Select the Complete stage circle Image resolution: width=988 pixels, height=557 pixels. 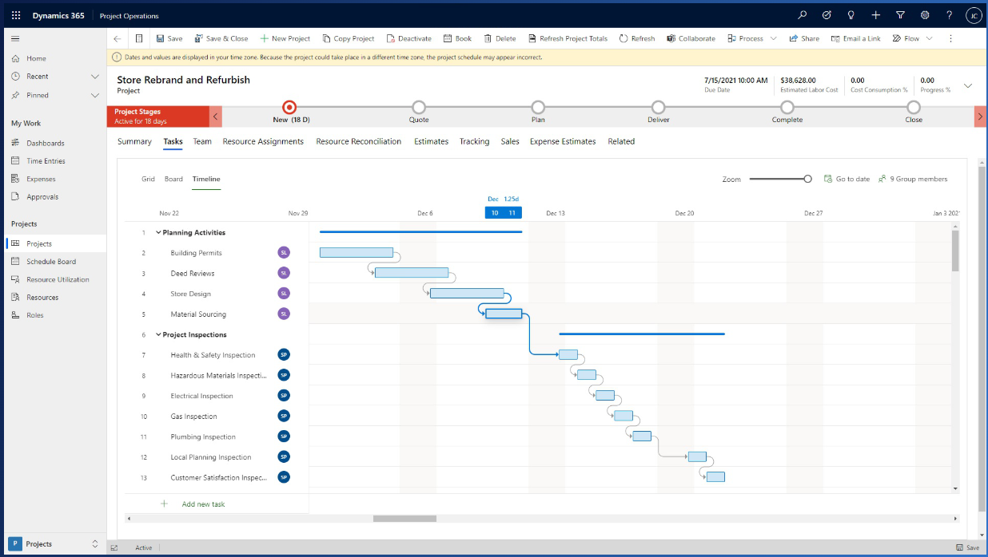click(x=787, y=107)
